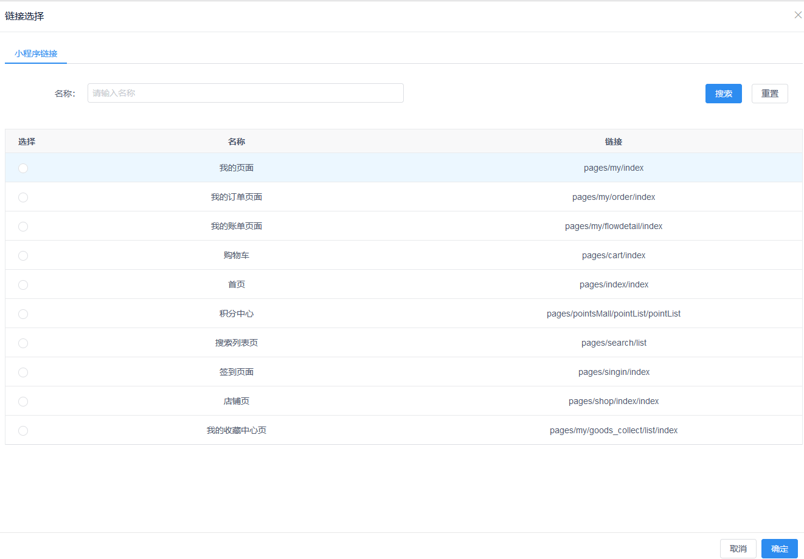Click the link text pages/search/list

(614, 343)
